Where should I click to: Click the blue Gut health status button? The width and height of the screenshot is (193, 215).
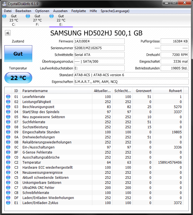[18, 54]
